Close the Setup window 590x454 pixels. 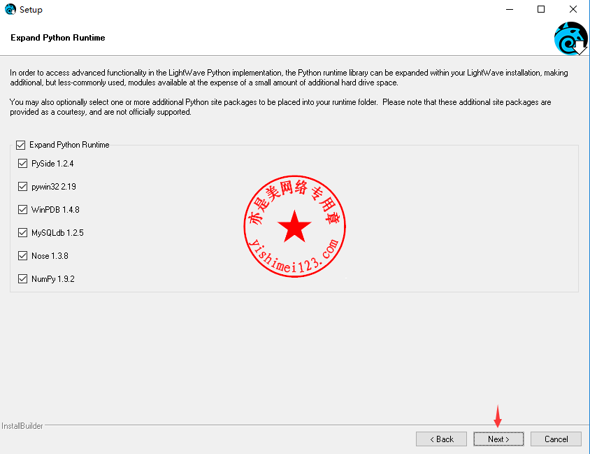(x=573, y=9)
